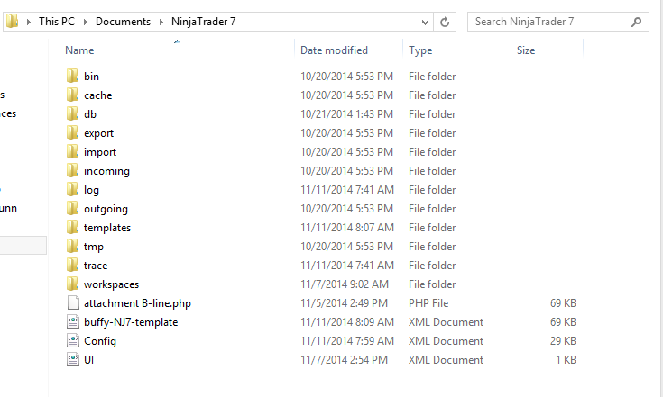Expand the arrow after Documents breadcrumb

pos(161,22)
